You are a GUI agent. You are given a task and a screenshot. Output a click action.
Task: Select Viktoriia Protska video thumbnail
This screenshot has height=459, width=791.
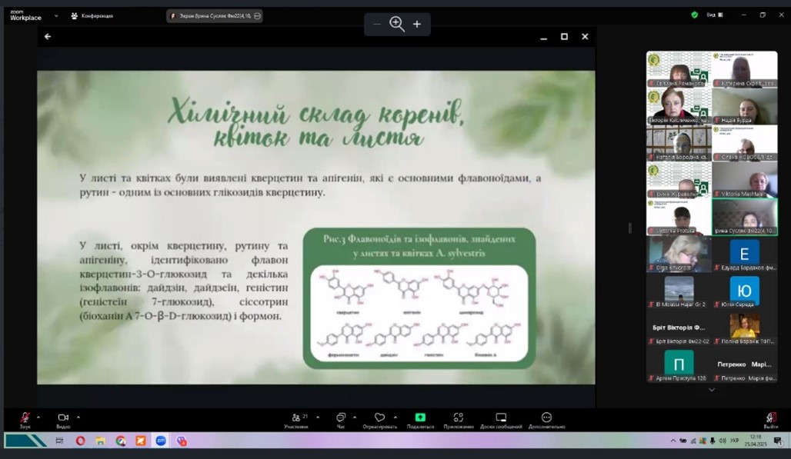(679, 217)
